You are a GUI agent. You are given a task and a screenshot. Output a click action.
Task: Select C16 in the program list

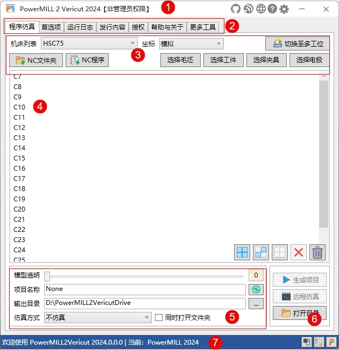[x=19, y=169]
